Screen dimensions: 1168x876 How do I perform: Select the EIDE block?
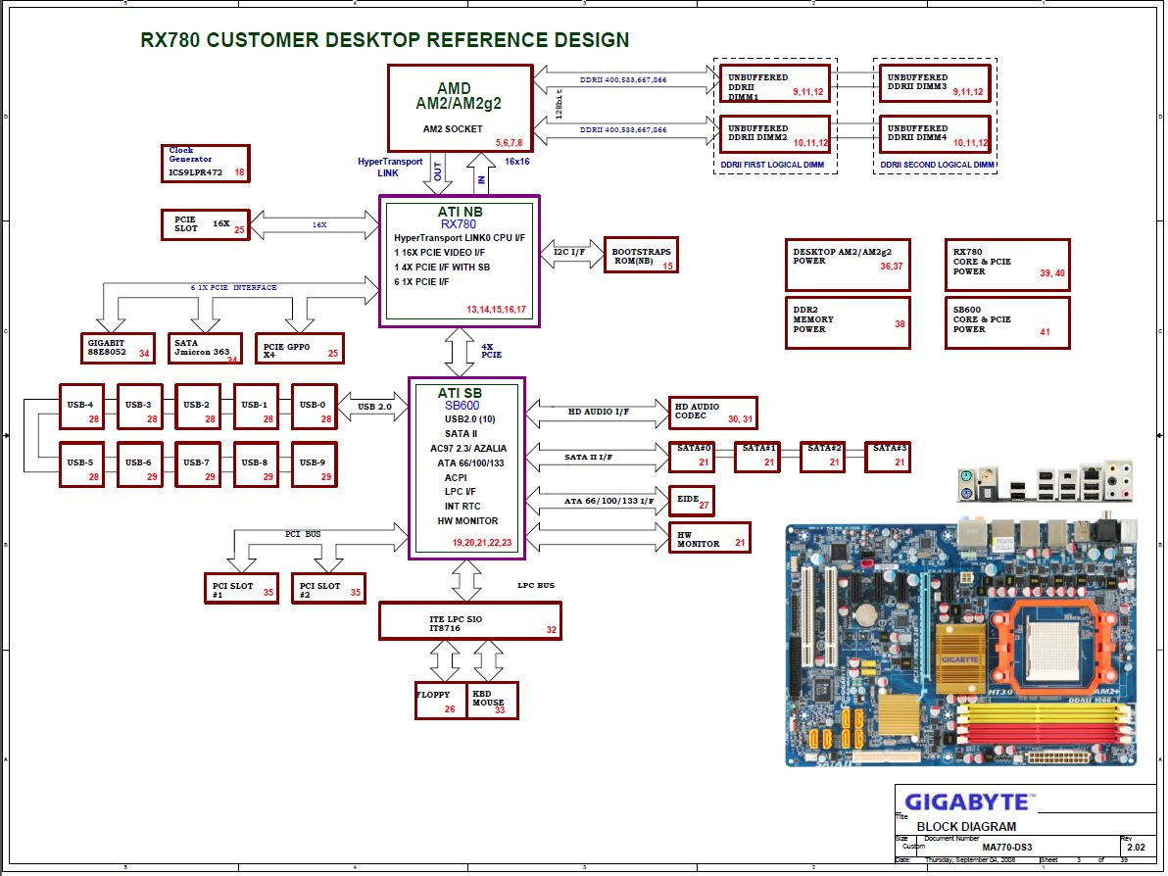(x=691, y=501)
